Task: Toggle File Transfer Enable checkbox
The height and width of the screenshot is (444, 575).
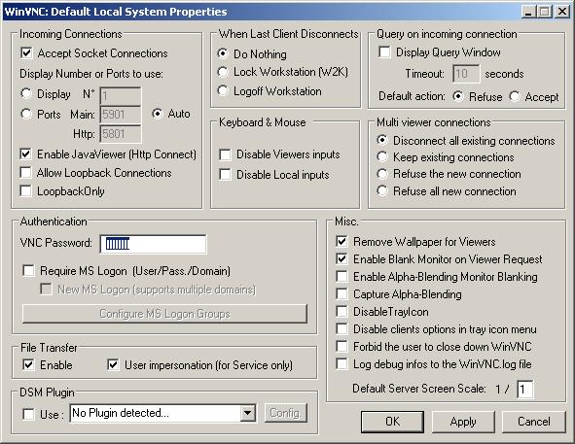Action: click(x=28, y=365)
